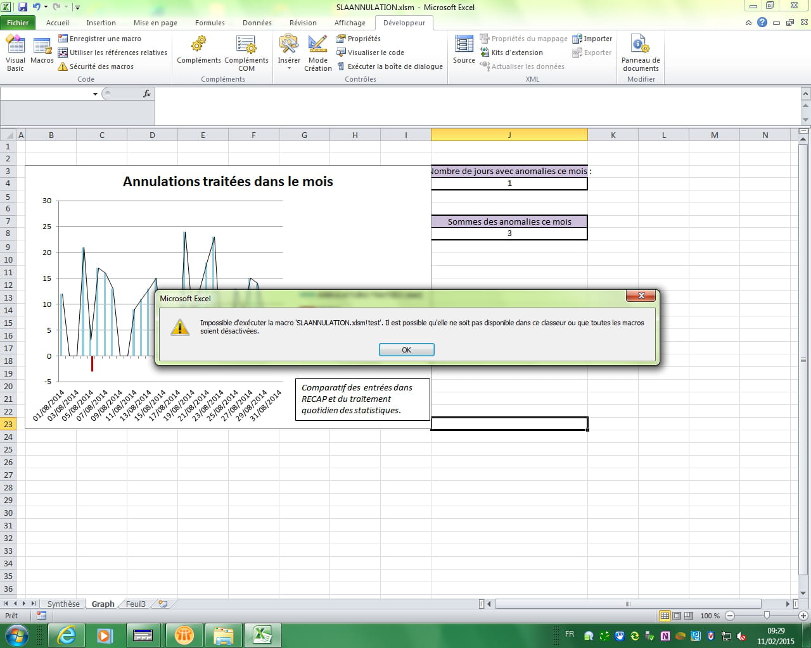Viewport: 811px width, 648px height.
Task: Zoom out with the minus button
Action: [730, 615]
